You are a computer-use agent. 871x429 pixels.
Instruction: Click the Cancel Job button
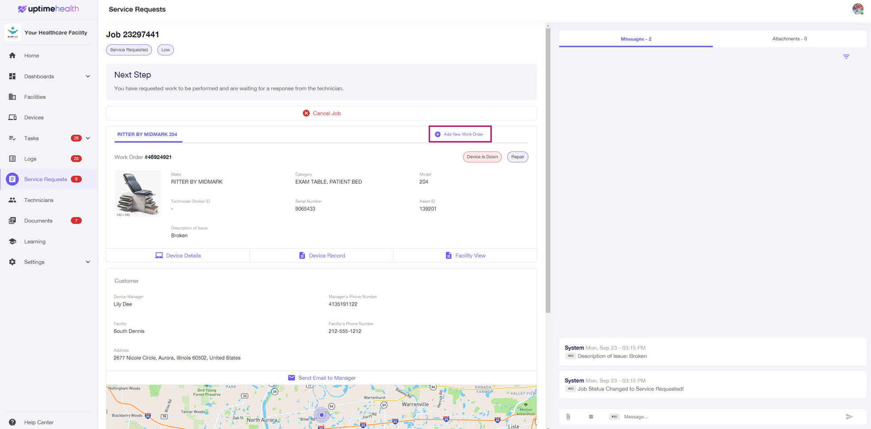click(x=321, y=113)
